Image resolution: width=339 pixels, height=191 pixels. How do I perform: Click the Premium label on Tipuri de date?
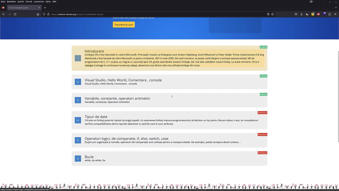[x=262, y=113]
